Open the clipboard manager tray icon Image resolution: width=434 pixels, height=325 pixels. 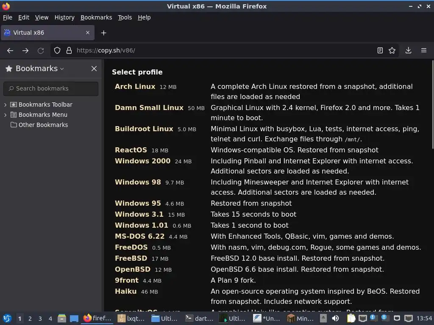[351, 319]
